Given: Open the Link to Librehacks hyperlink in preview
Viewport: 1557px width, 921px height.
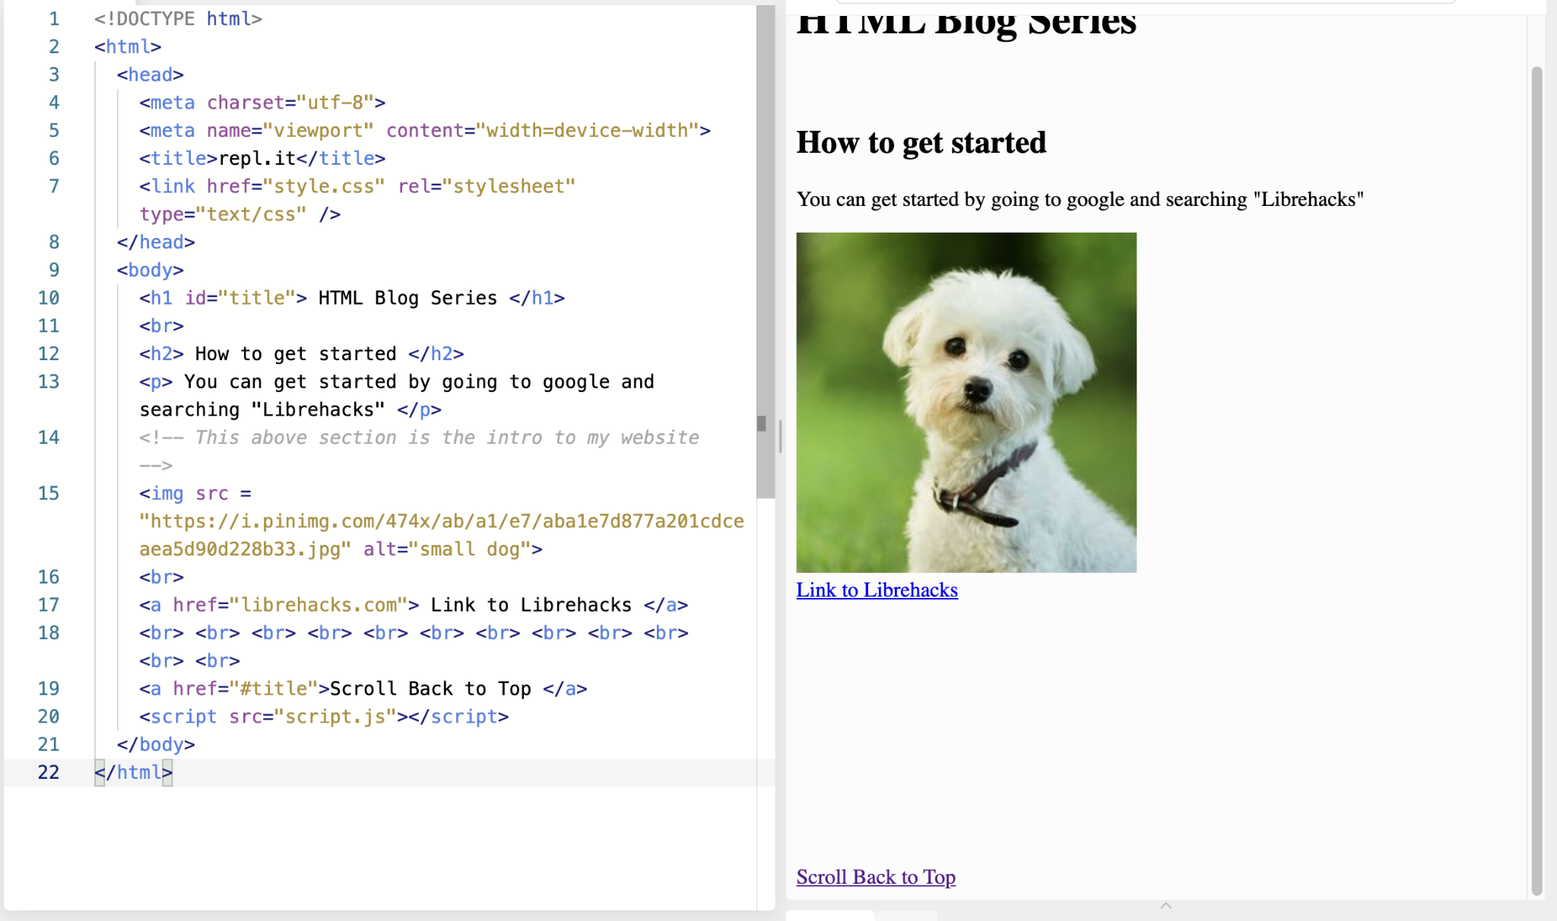Looking at the screenshot, I should tap(877, 590).
